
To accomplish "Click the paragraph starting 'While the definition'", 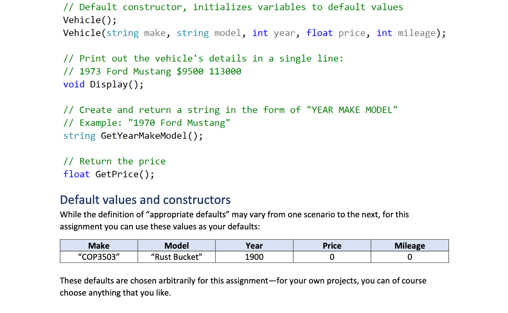I will coord(234,220).
